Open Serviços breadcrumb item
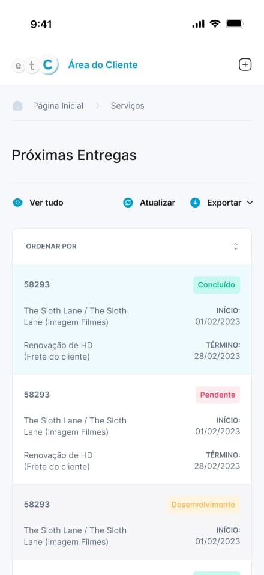Screen dimensions: 264x575 click(128, 106)
